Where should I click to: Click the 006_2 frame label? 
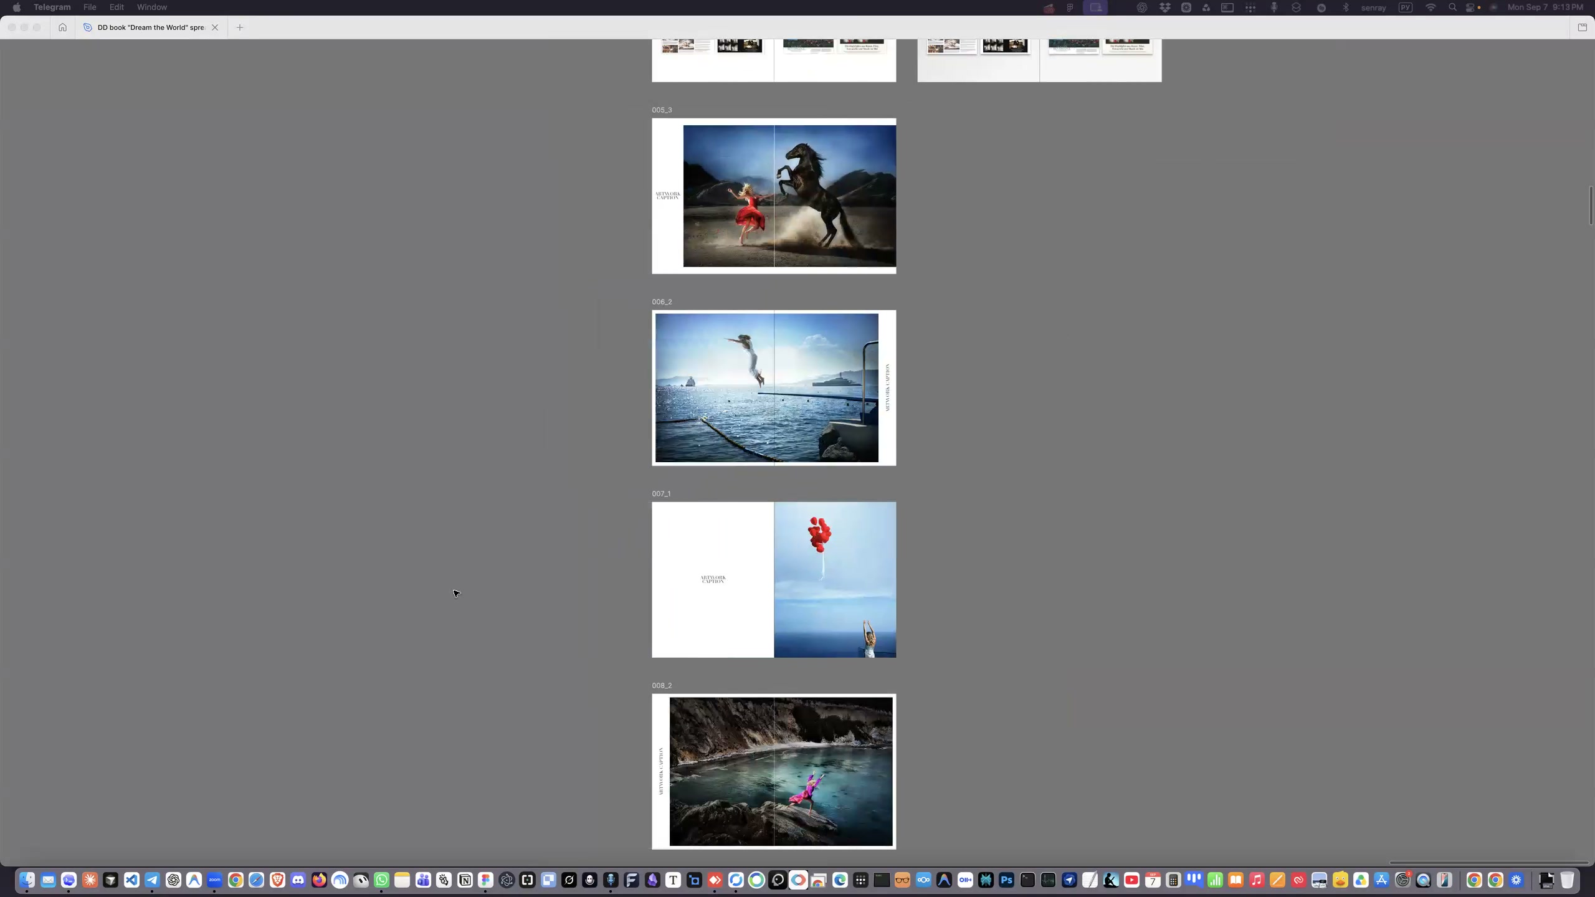coord(662,302)
